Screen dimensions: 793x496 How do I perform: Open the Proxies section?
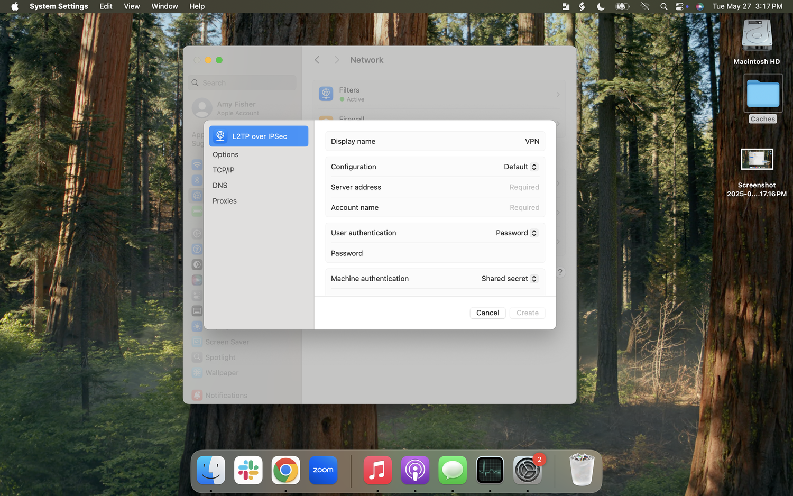pos(225,201)
